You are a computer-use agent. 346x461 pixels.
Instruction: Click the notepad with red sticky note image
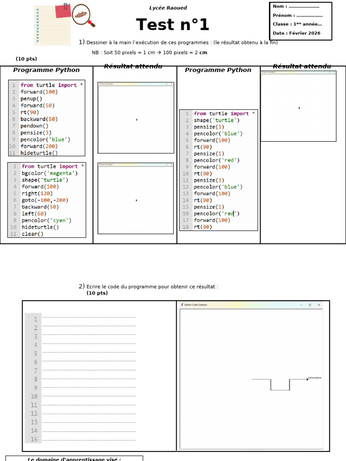click(52, 24)
